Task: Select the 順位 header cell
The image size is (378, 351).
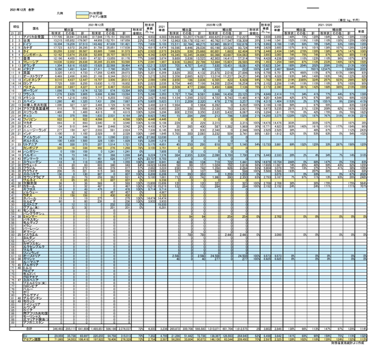Action: (x=16, y=26)
